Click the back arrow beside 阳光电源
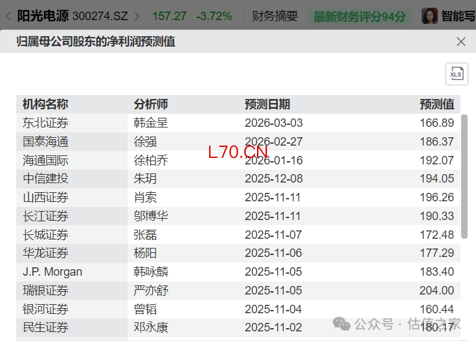Image resolution: width=476 pixels, height=343 pixels. coord(8,16)
